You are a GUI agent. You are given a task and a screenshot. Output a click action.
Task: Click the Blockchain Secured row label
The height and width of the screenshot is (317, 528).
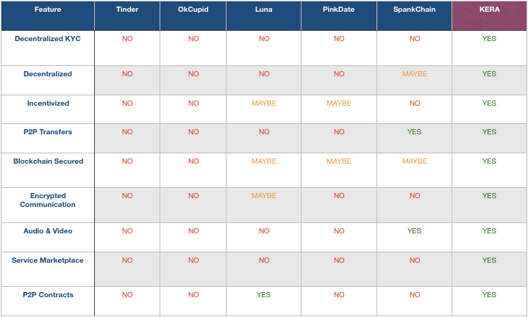[x=48, y=161]
